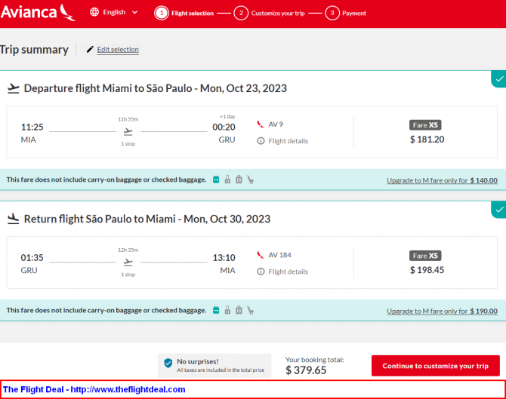The width and height of the screenshot is (506, 399).
Task: Open the Edit selection link
Action: (x=118, y=50)
